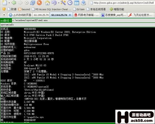The height and width of the screenshot is (124, 155).
Task: Click the orange stop loading icon
Action: 39,3
